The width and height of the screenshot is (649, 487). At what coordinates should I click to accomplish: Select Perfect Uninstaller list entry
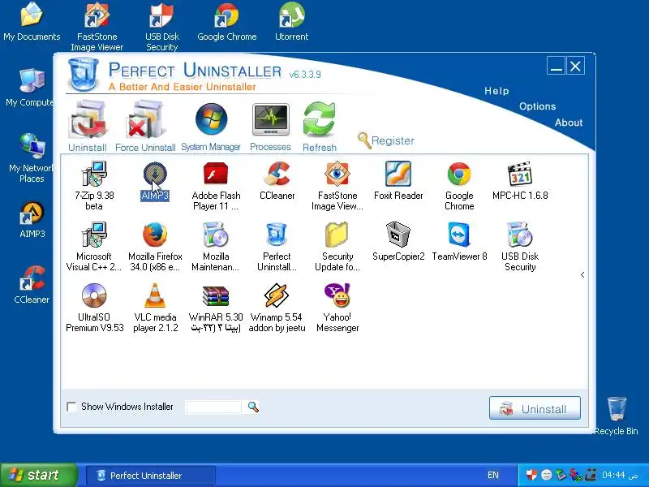277,247
